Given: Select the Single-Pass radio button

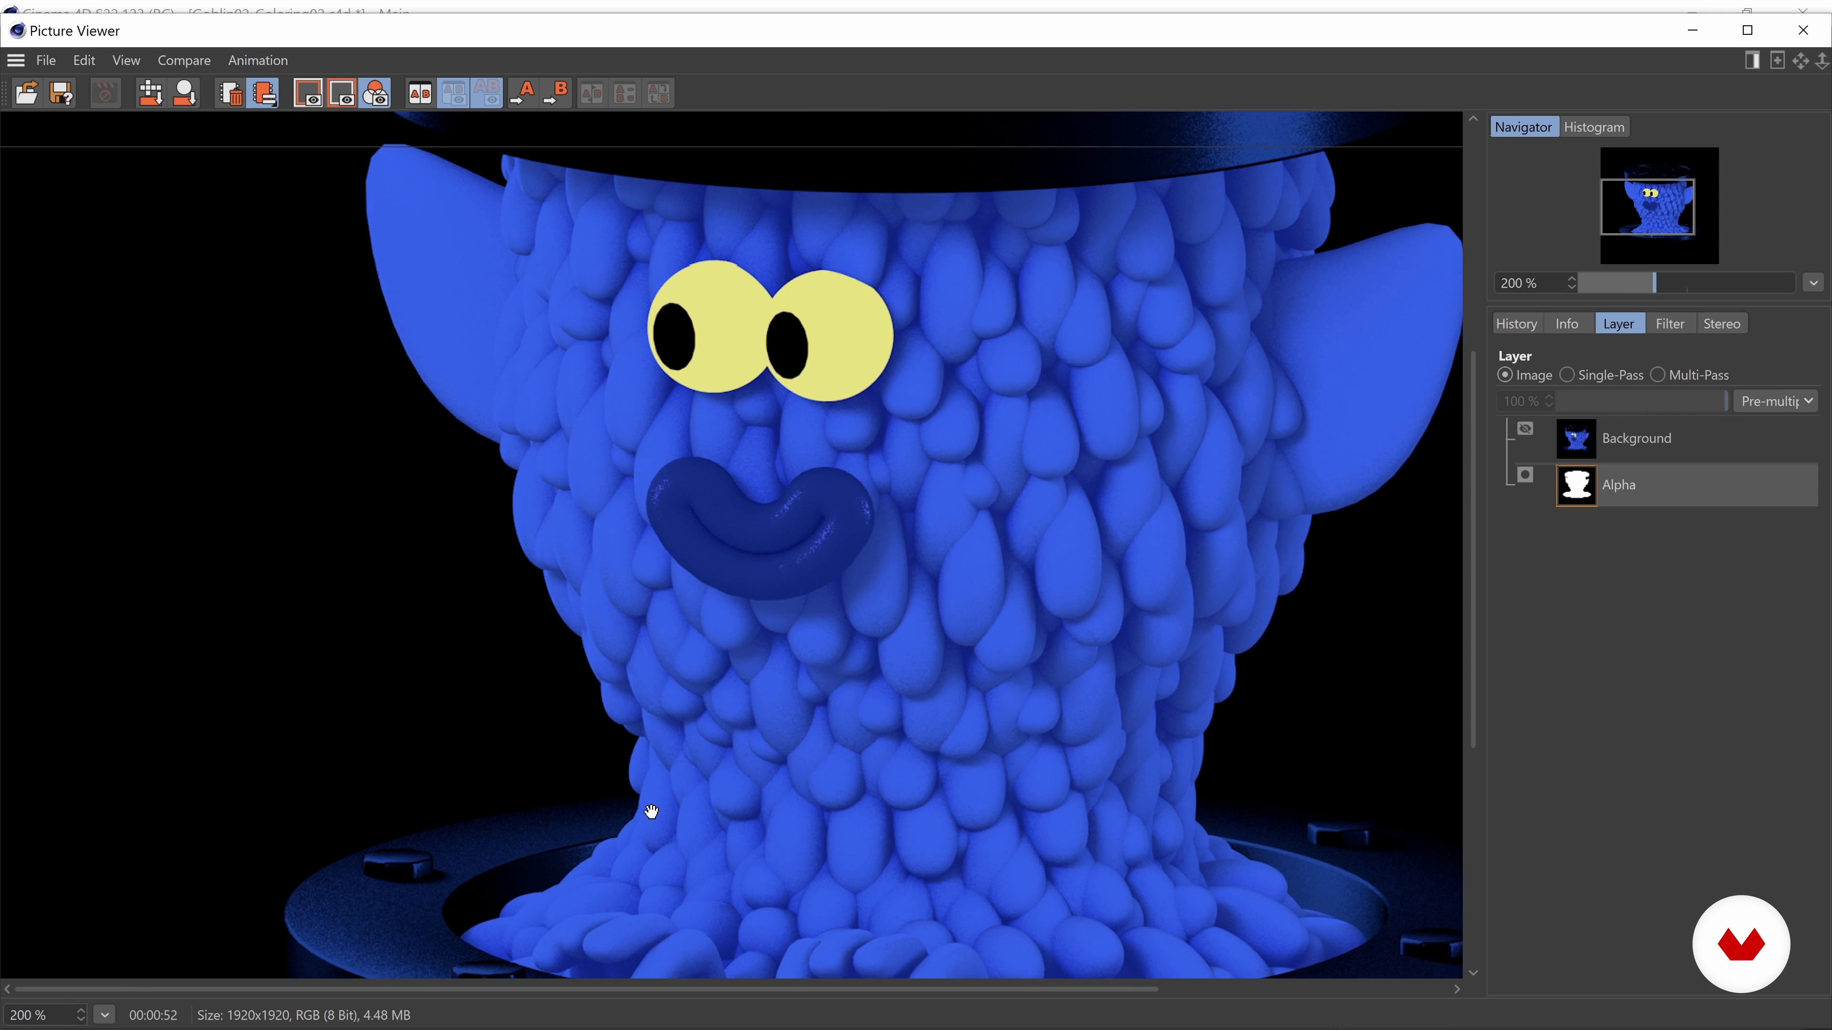Looking at the screenshot, I should pos(1567,375).
